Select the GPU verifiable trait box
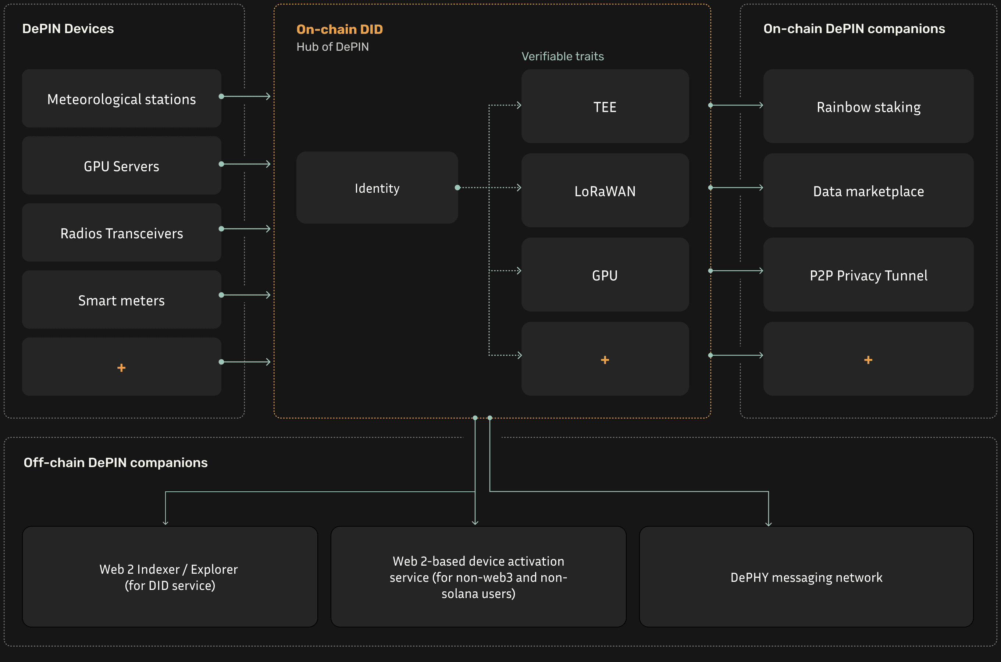Screen dimensions: 1001x662 (x=605, y=274)
